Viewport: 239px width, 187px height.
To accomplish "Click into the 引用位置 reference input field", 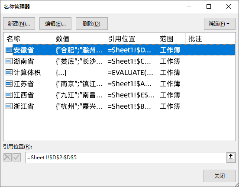I will (x=126, y=158).
